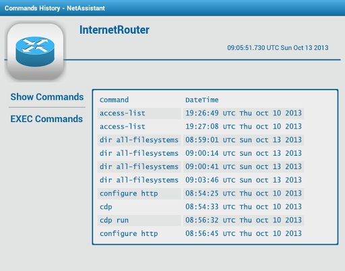Select access-list entry at 19:26:49

coord(201,113)
